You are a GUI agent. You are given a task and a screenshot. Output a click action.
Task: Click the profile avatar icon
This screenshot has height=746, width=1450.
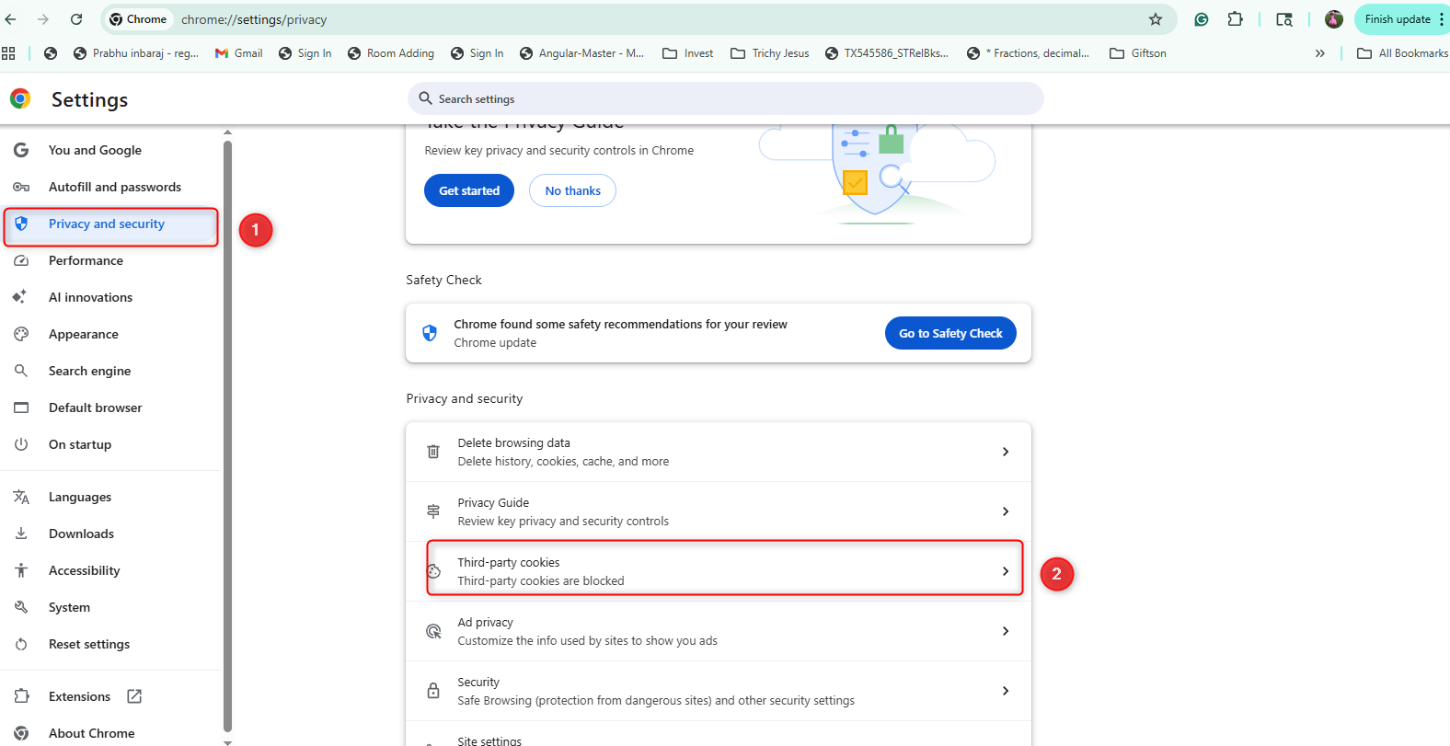1333,19
